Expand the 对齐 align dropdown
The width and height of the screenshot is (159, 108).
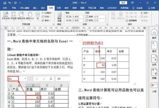point(145,13)
